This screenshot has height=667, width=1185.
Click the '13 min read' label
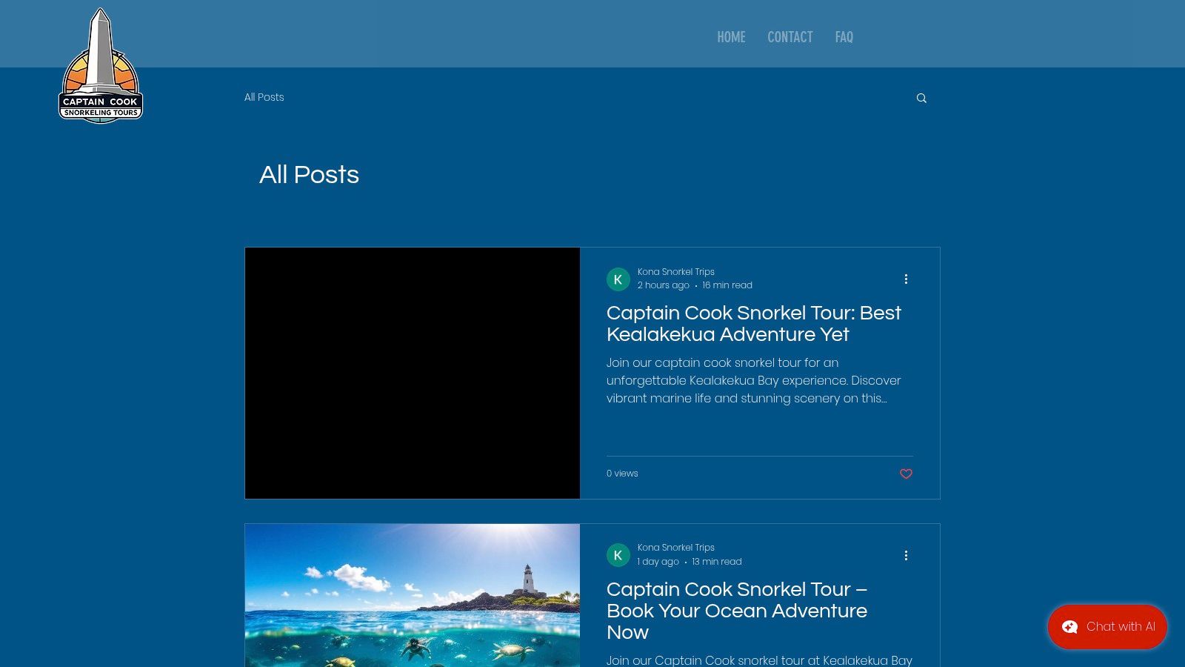[x=717, y=562]
